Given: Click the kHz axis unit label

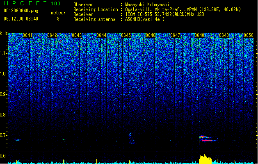Looking at the screenshot, I should [x=4, y=33].
